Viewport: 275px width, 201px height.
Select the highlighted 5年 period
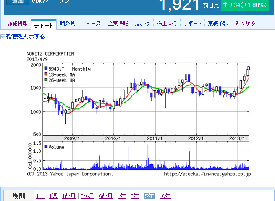click(149, 196)
